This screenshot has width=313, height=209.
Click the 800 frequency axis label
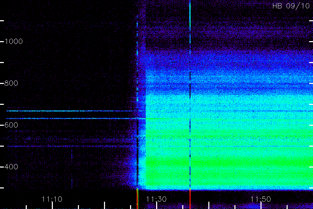(11, 83)
